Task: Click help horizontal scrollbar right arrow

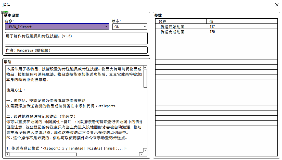Action: point(141,154)
